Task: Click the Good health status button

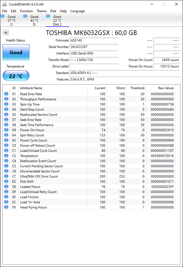Action: [x=16, y=52]
